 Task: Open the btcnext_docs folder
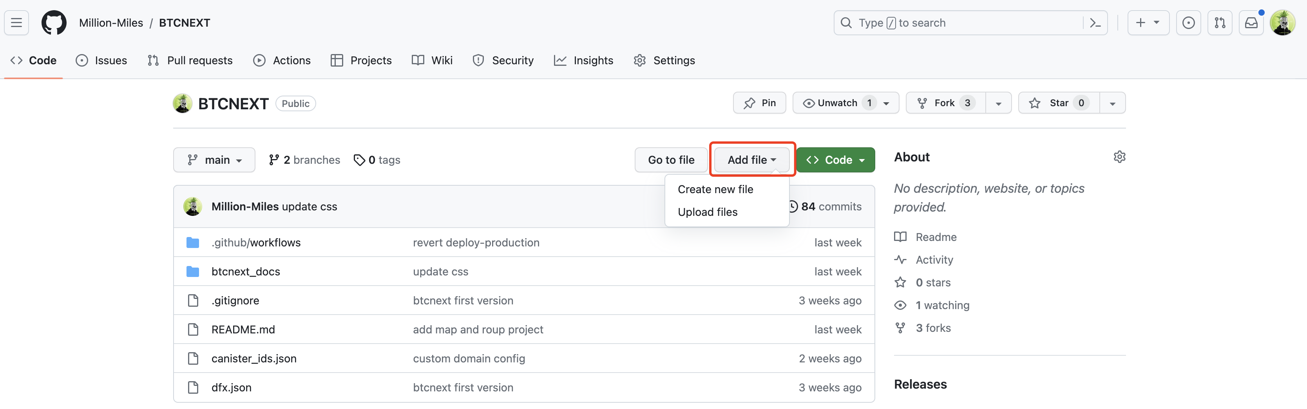(246, 271)
